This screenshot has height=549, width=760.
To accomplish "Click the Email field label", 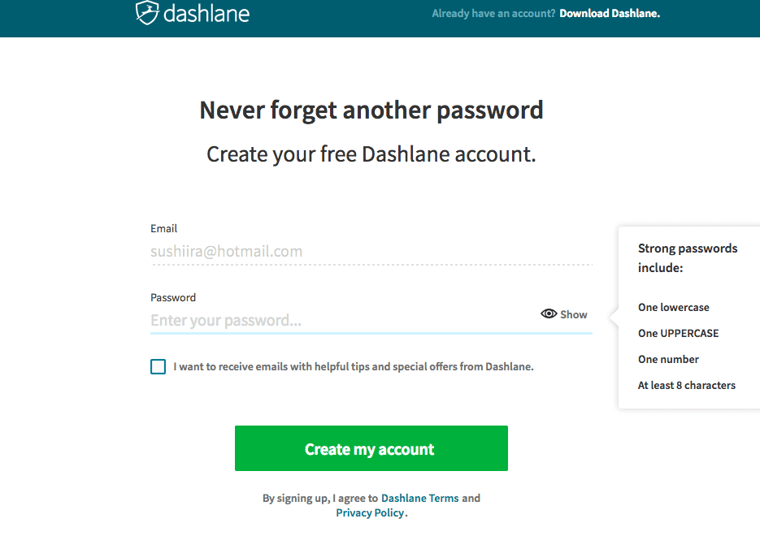I will (163, 229).
